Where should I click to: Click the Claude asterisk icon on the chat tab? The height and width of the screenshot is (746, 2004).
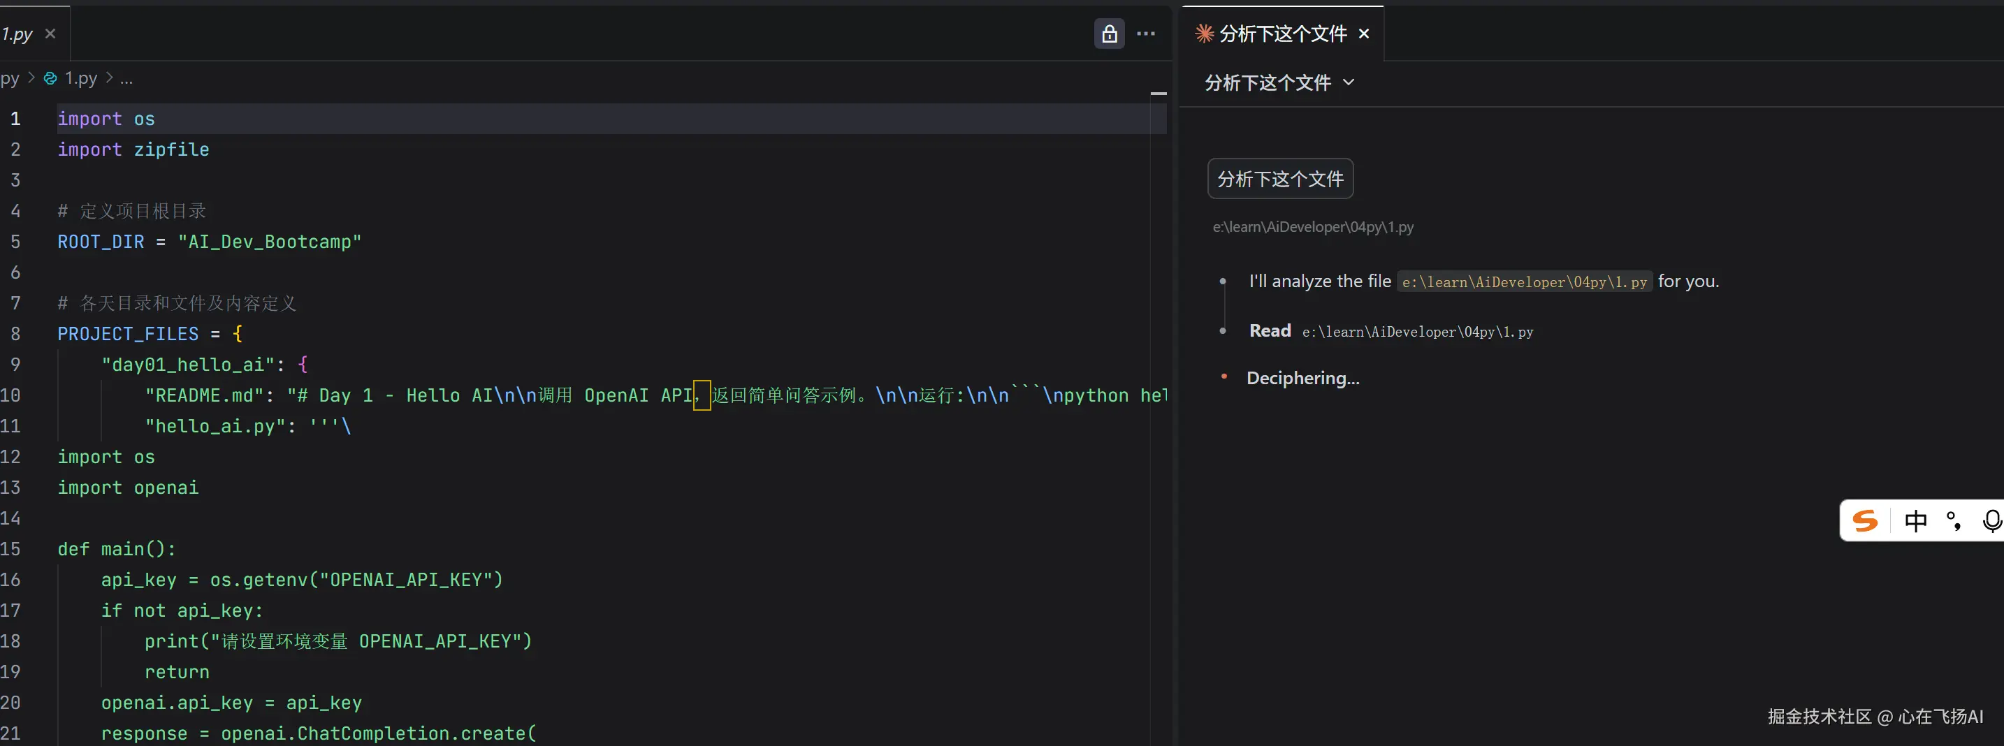(1204, 34)
